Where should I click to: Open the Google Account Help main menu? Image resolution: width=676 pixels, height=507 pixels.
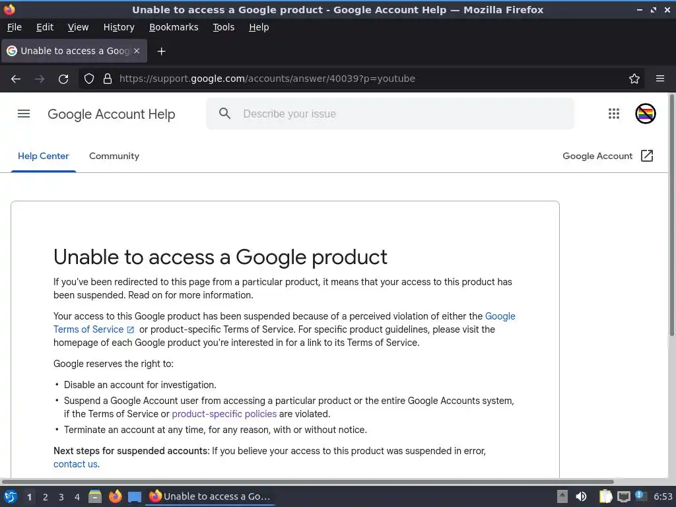click(24, 114)
